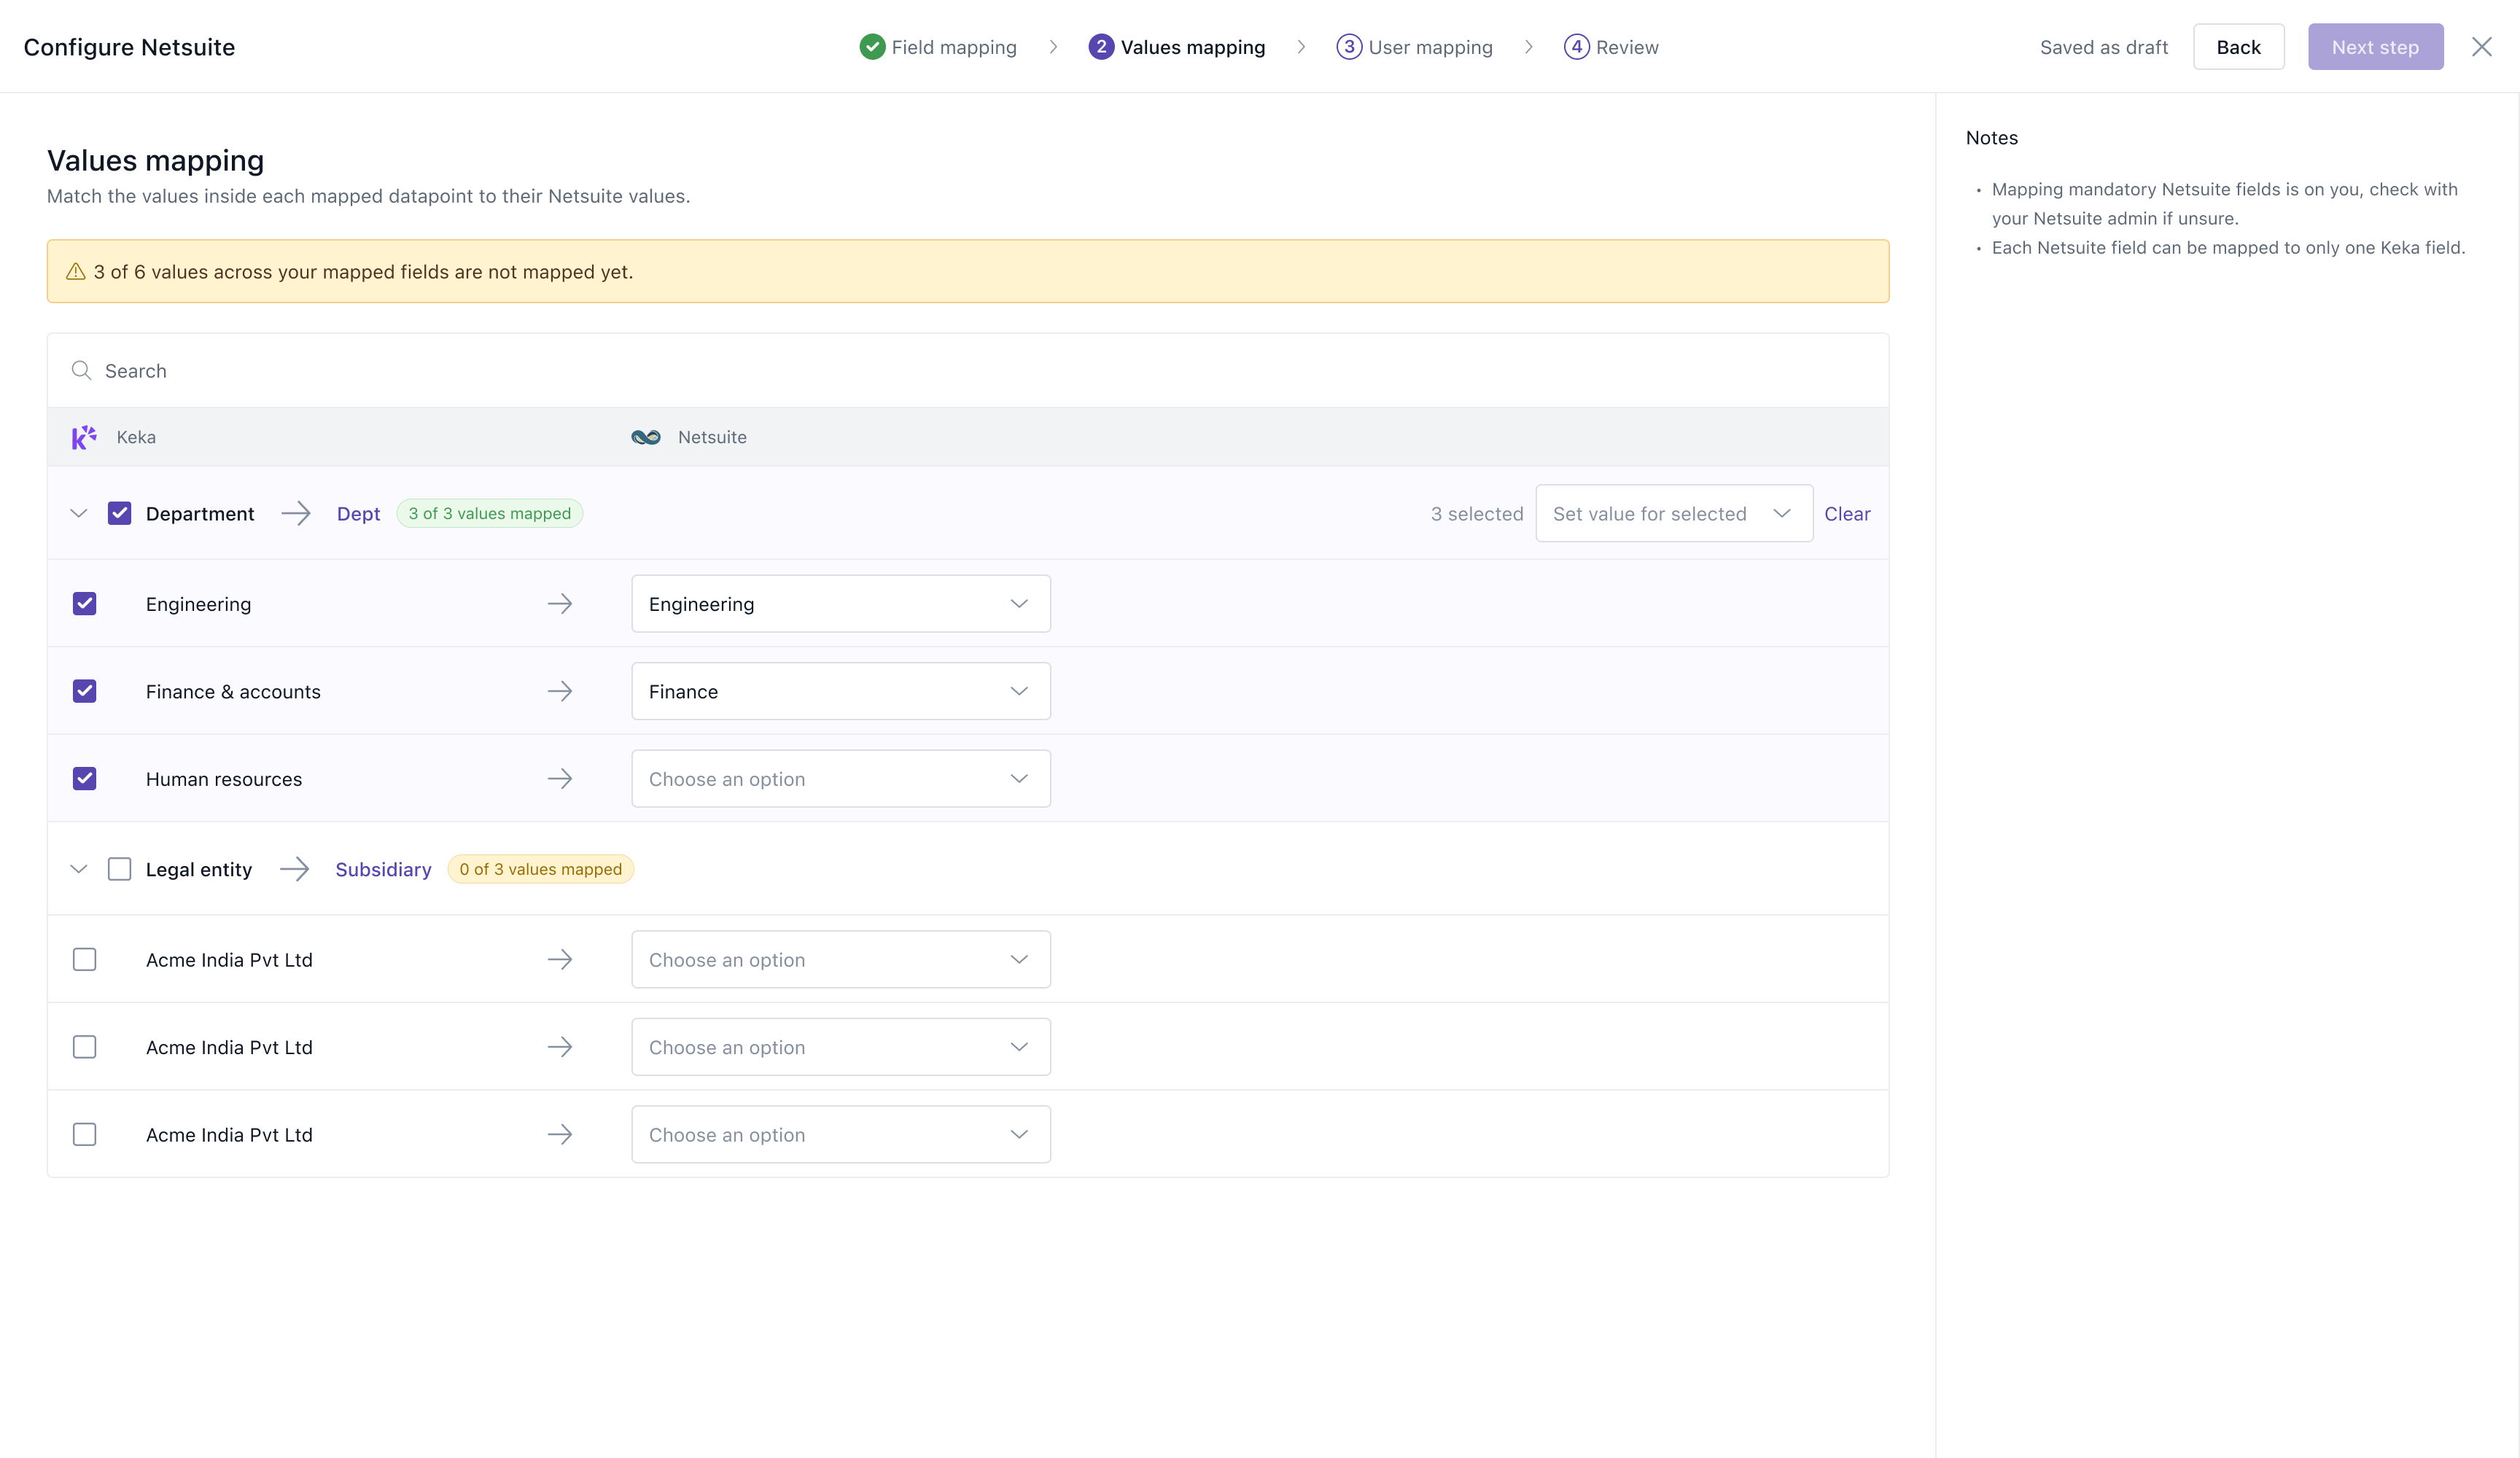Viewport: 2520px width, 1458px height.
Task: Click the Keka logo icon
Action: [x=84, y=437]
